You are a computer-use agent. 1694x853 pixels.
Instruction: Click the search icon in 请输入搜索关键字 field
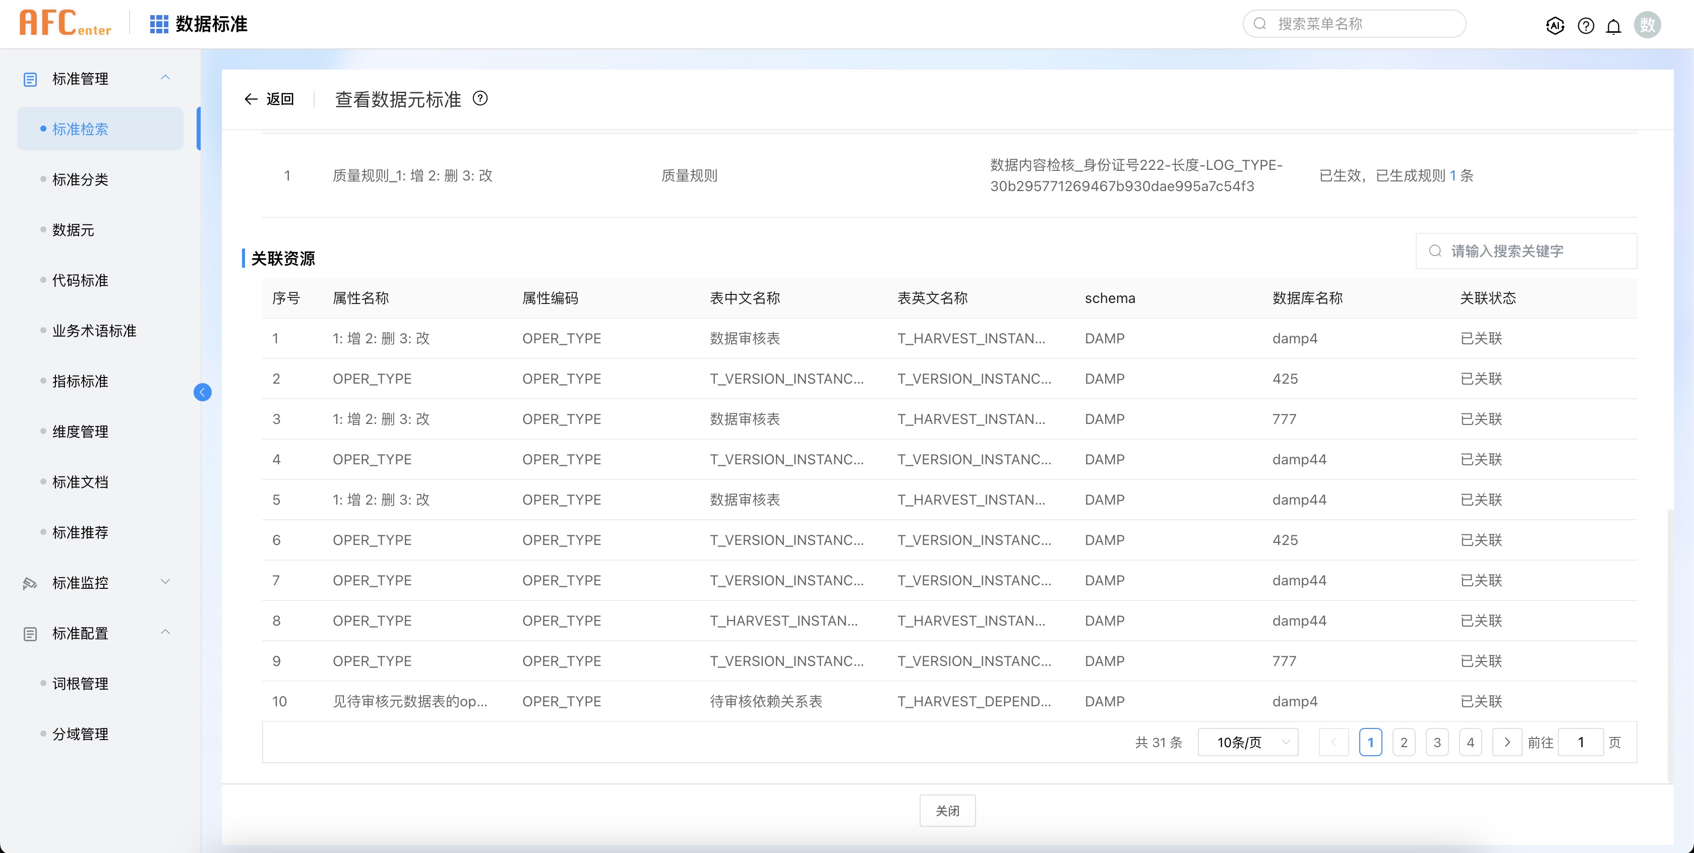pyautogui.click(x=1435, y=251)
